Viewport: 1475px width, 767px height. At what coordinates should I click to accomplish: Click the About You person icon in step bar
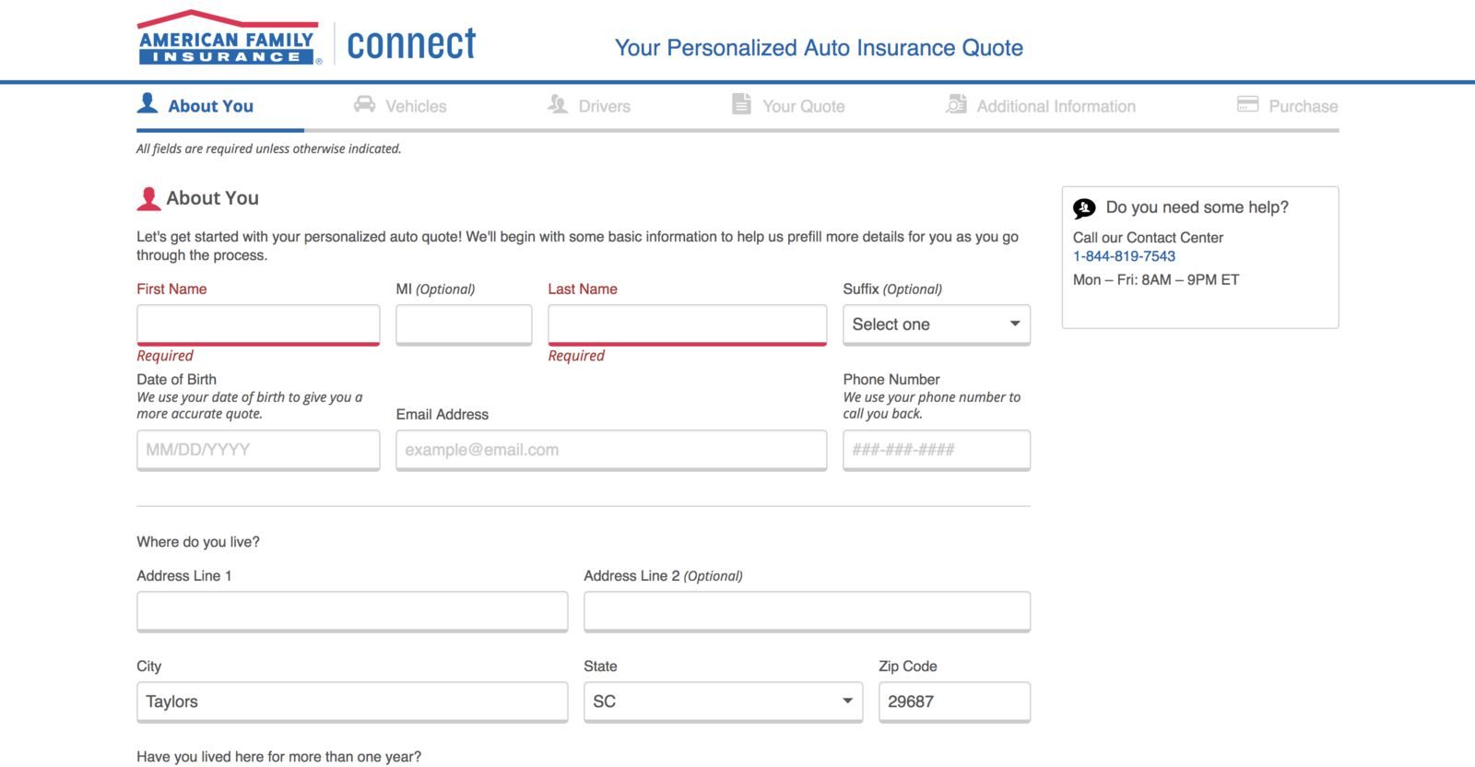coord(147,103)
